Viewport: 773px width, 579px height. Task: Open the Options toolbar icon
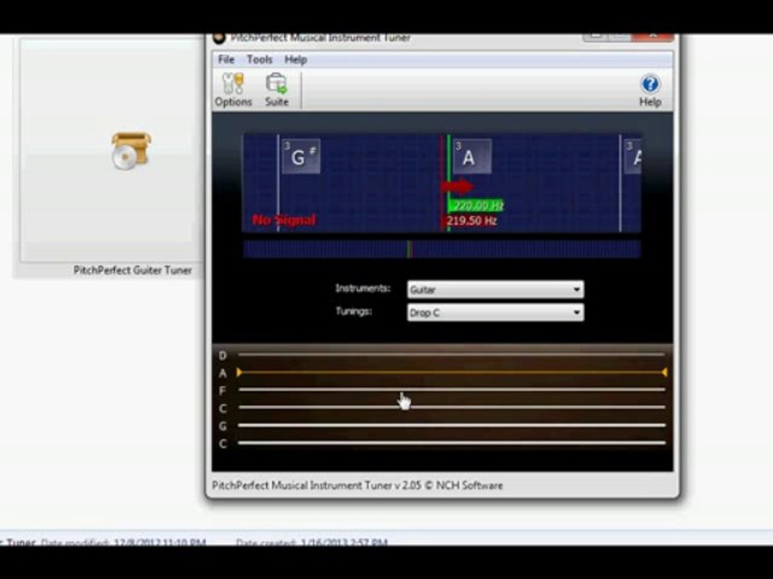pyautogui.click(x=233, y=90)
